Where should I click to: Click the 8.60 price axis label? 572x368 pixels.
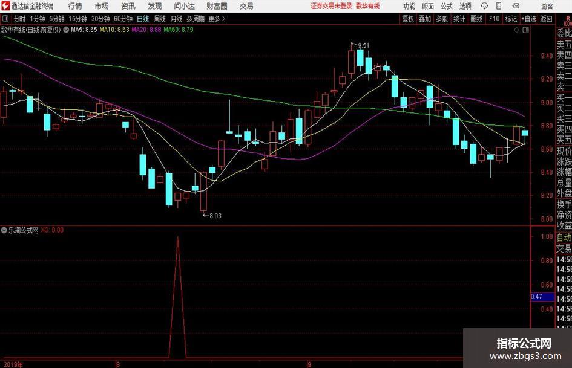coord(547,149)
